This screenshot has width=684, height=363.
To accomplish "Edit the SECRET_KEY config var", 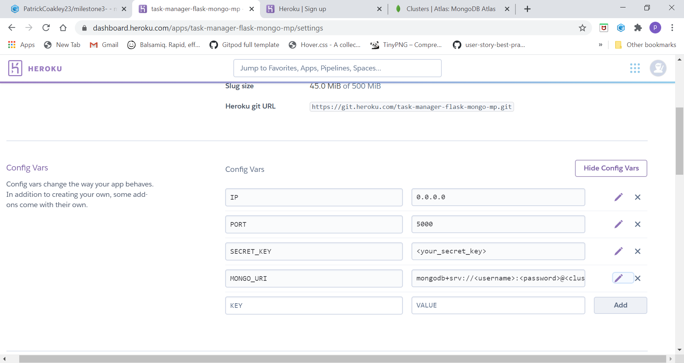I will [618, 251].
